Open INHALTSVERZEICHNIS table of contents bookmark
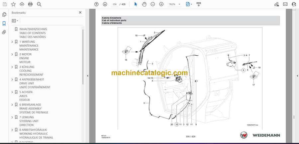Image resolution: width=299 pixels, height=144 pixels. 33,33
